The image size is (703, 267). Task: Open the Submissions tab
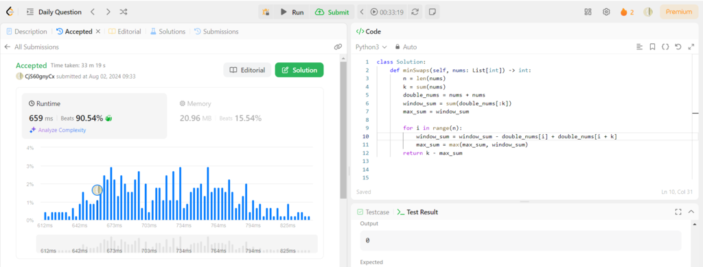pos(216,31)
